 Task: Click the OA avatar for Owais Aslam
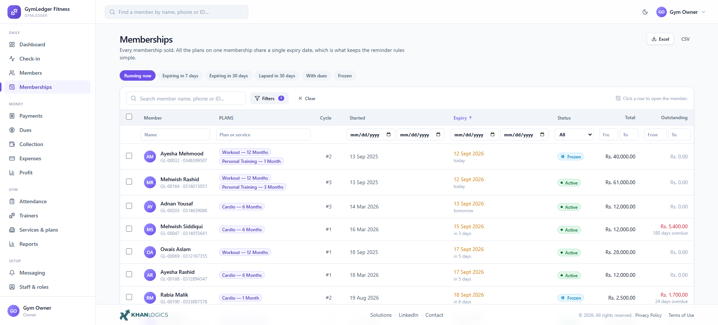(150, 252)
